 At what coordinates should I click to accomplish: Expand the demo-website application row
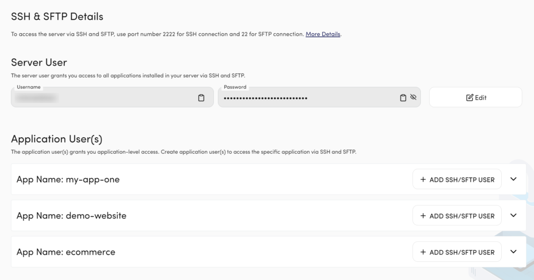tap(513, 215)
